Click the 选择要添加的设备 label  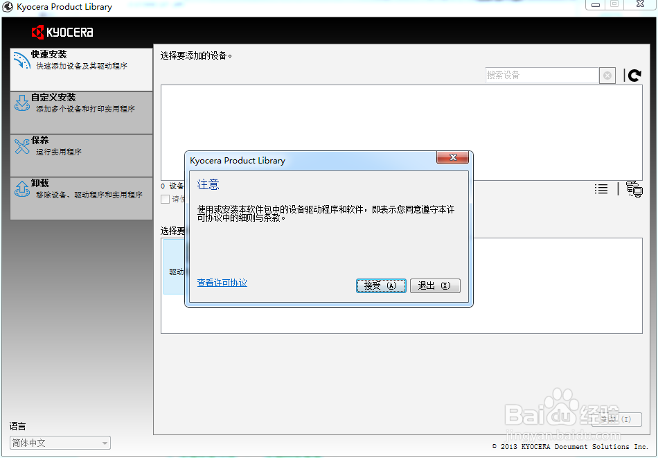point(196,56)
